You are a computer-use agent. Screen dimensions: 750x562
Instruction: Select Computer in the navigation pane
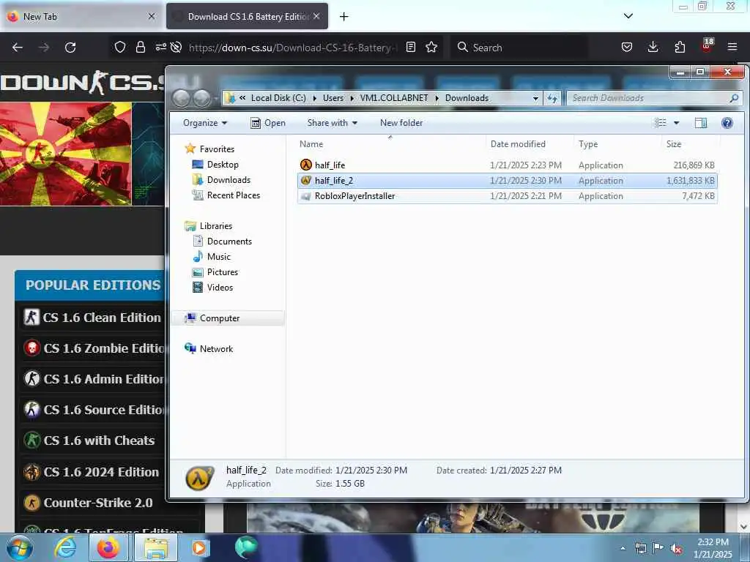(220, 318)
